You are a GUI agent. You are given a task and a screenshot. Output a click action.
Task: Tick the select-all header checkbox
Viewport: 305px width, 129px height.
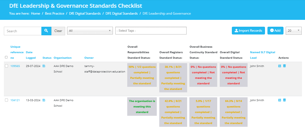(6, 57)
